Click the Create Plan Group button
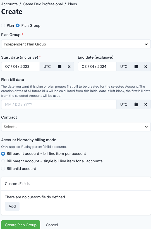 tap(21, 225)
